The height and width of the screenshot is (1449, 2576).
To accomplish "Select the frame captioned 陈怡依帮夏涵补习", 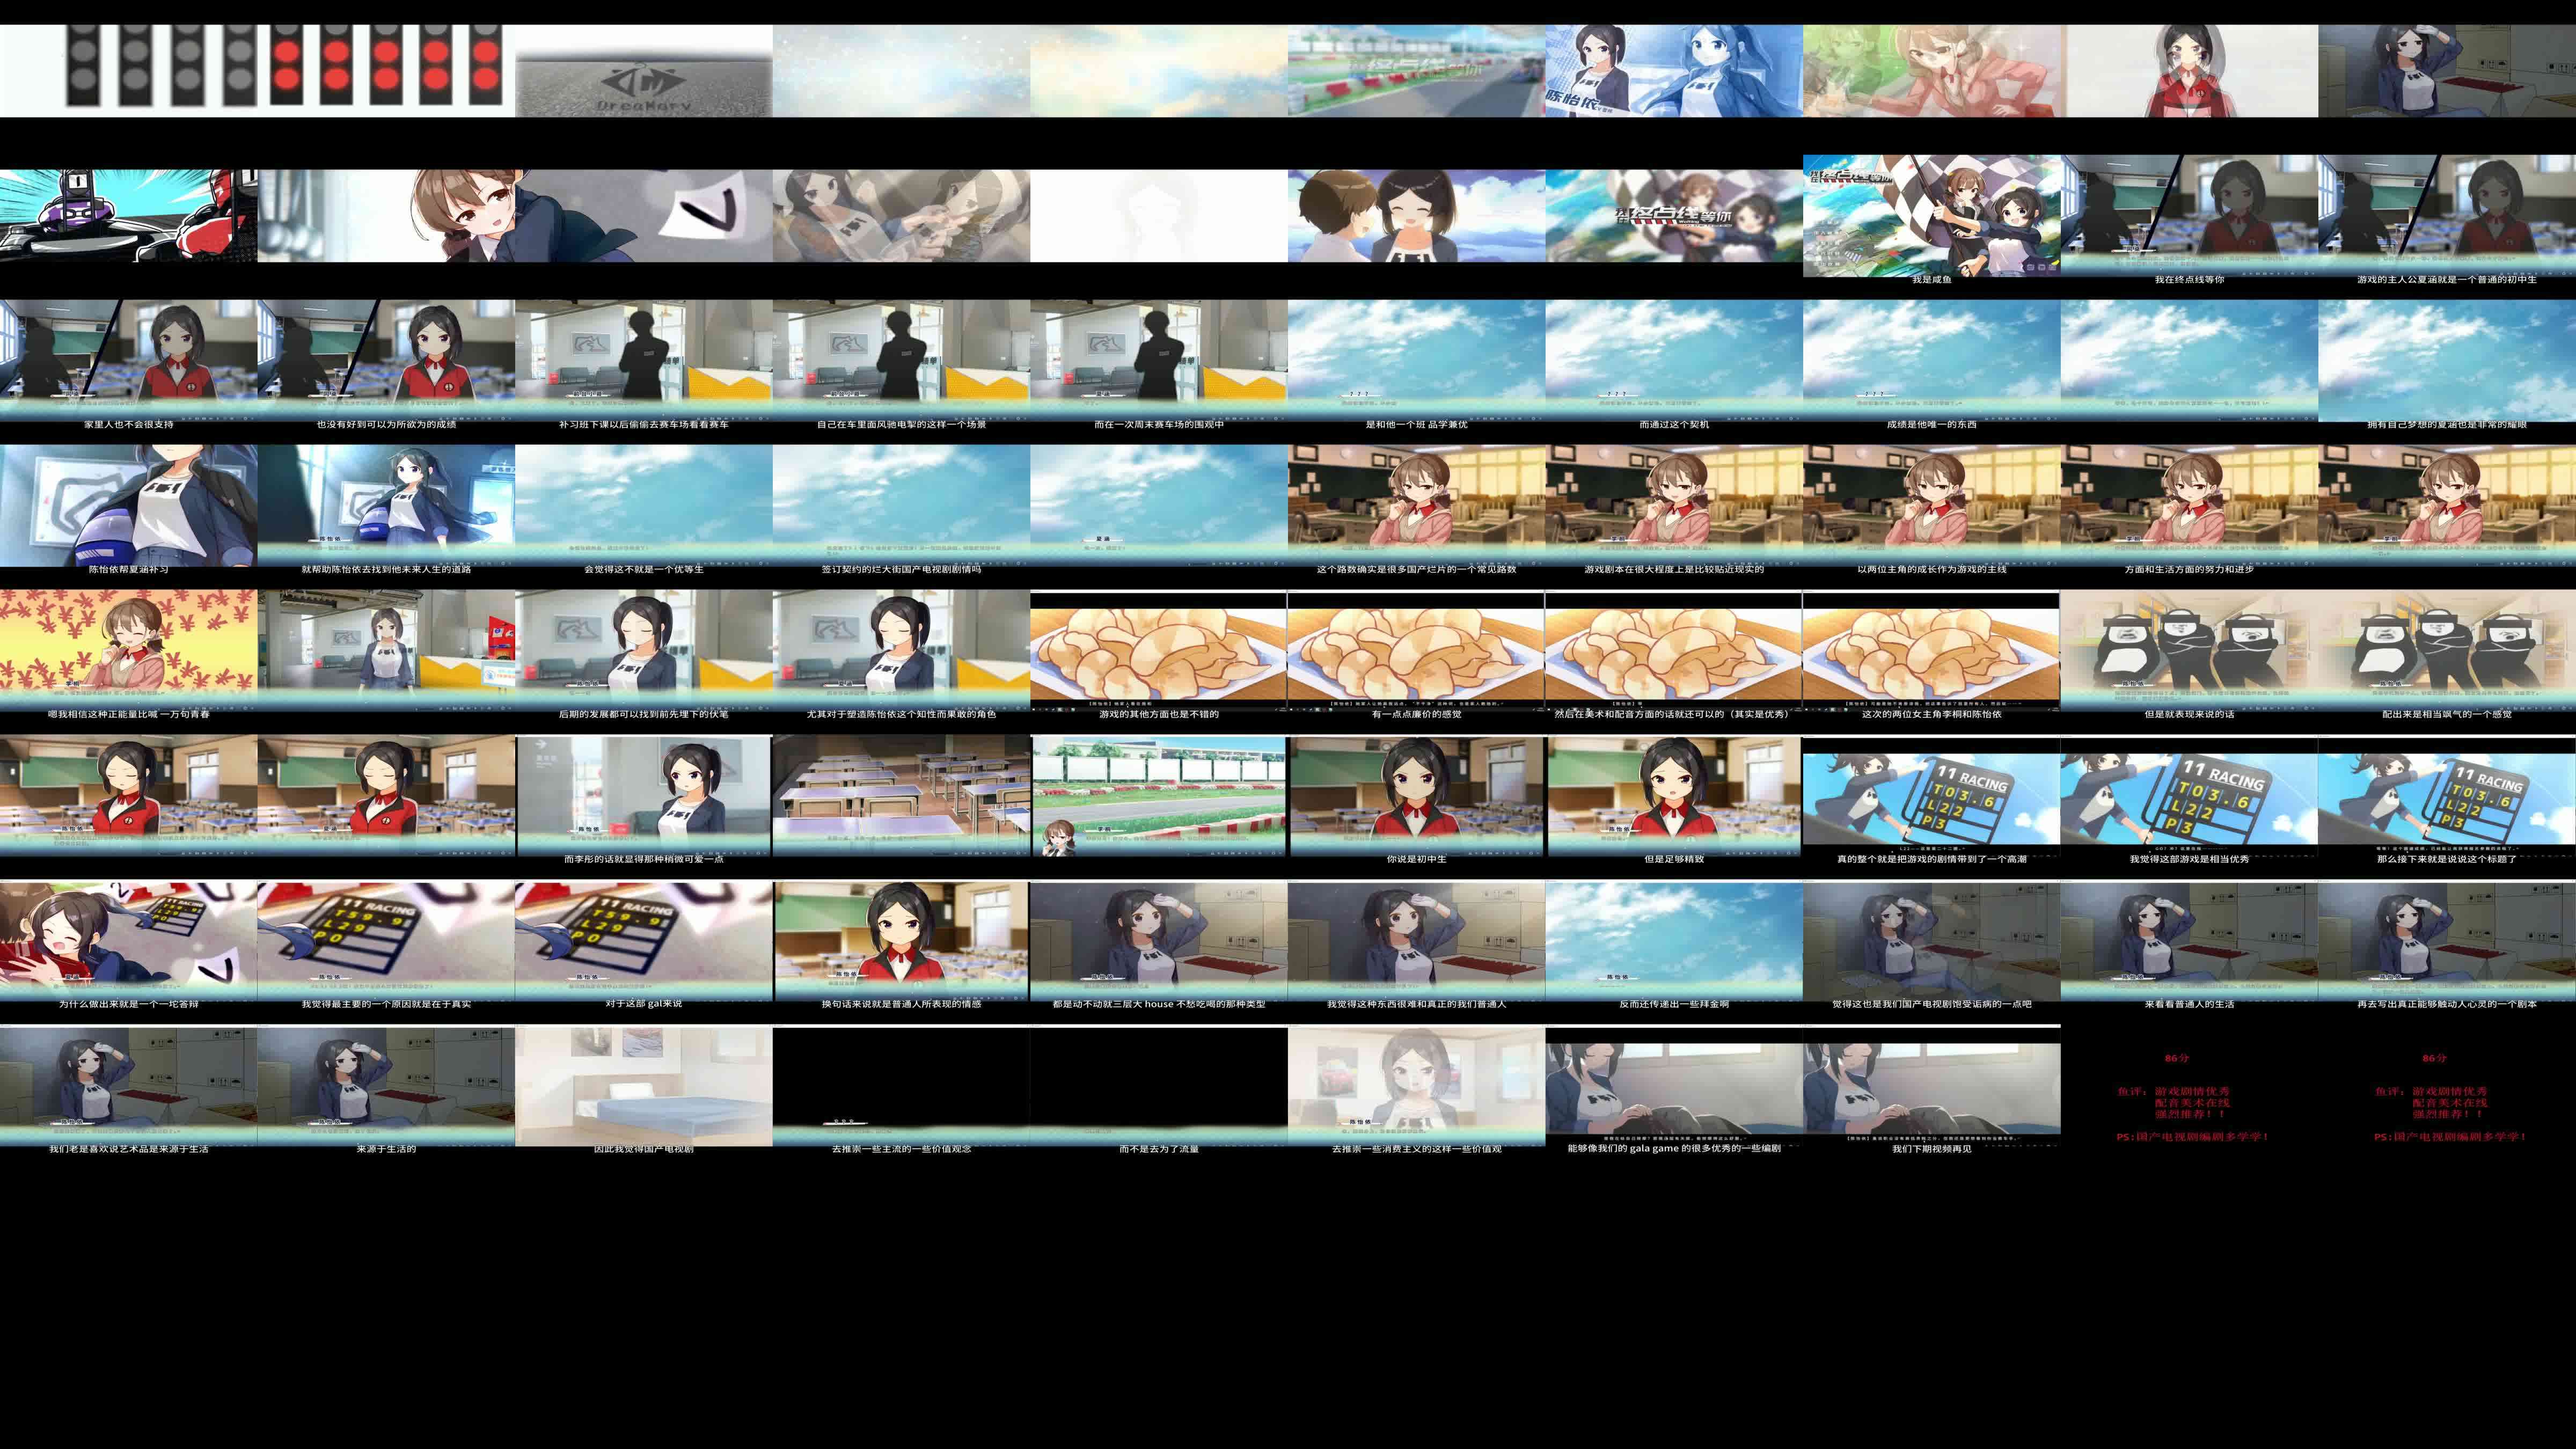I will pos(128,506).
